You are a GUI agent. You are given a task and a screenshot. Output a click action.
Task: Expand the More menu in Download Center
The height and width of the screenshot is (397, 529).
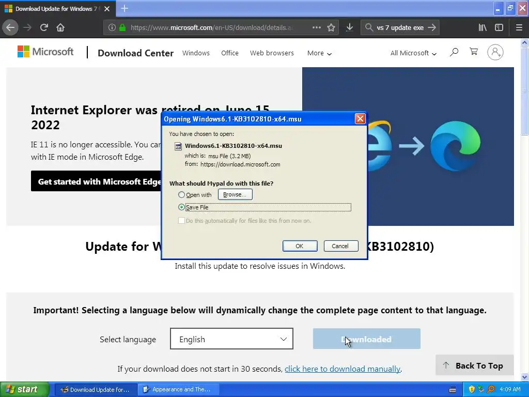pyautogui.click(x=319, y=53)
